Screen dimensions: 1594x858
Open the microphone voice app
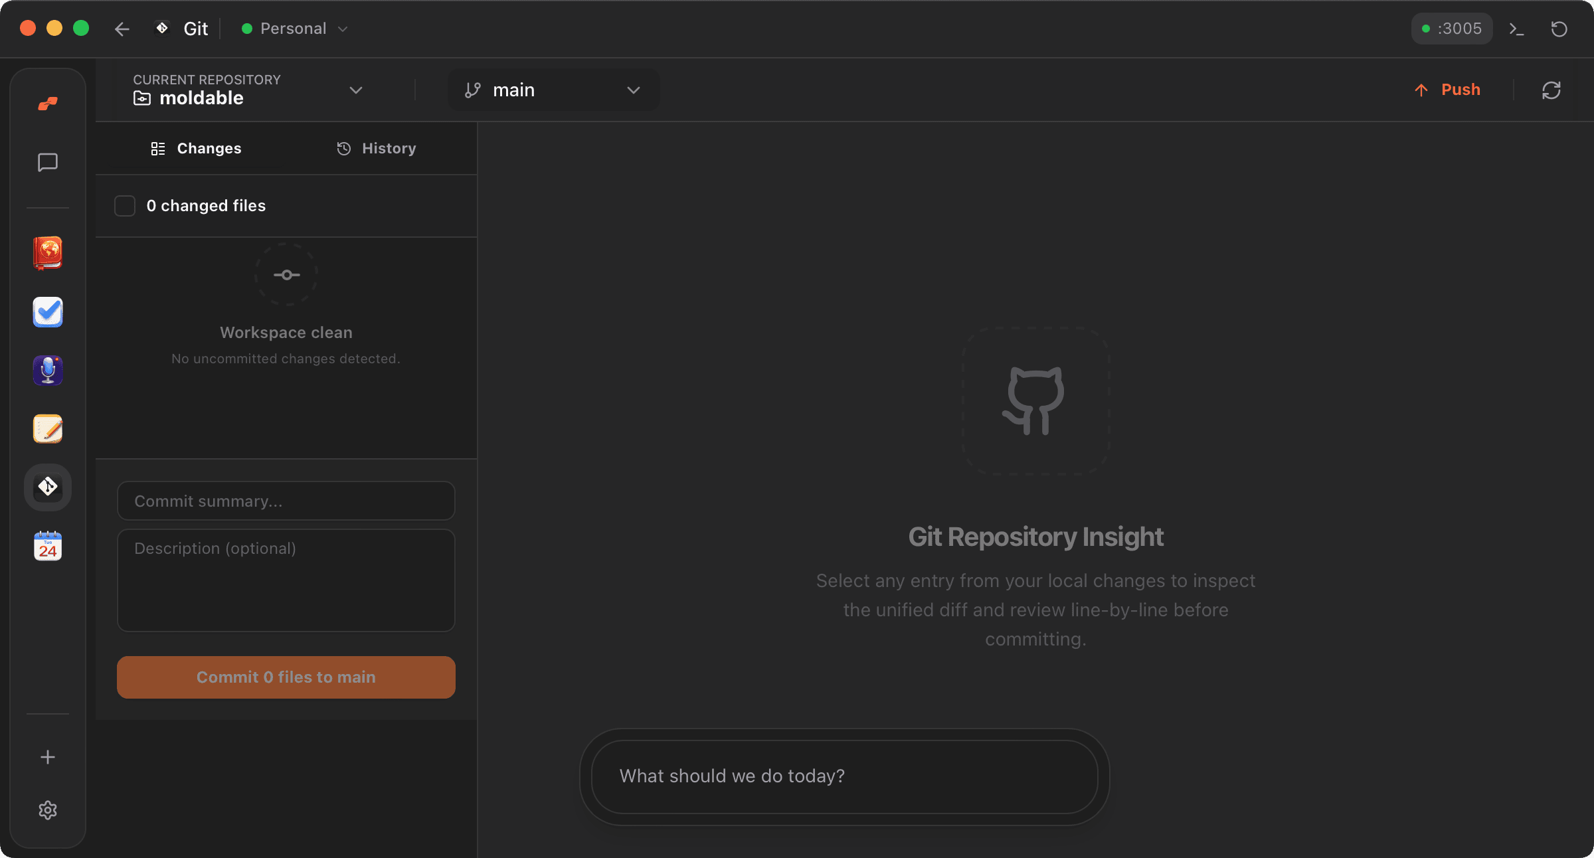click(x=47, y=371)
